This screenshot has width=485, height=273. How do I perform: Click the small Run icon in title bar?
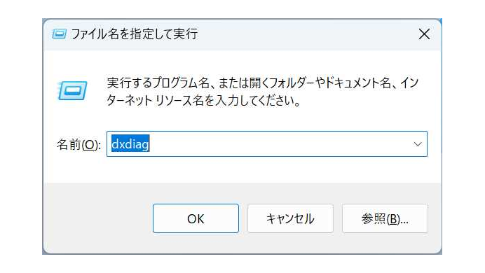(x=59, y=34)
